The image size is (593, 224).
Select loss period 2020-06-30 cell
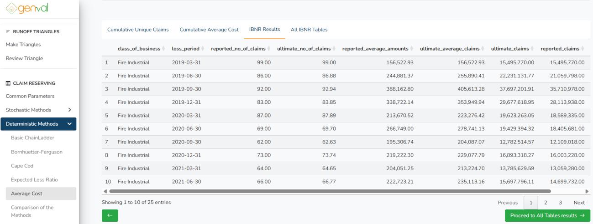(186, 128)
